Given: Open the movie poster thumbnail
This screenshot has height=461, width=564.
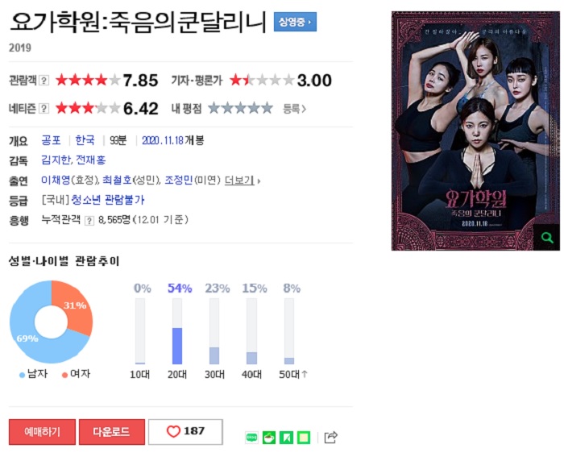Looking at the screenshot, I should (x=475, y=131).
